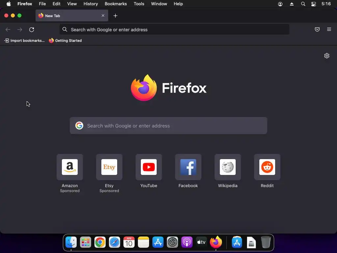Viewport: 337px width, 253px height.
Task: Click the 5:16 clock in menu bar
Action: tap(326, 4)
